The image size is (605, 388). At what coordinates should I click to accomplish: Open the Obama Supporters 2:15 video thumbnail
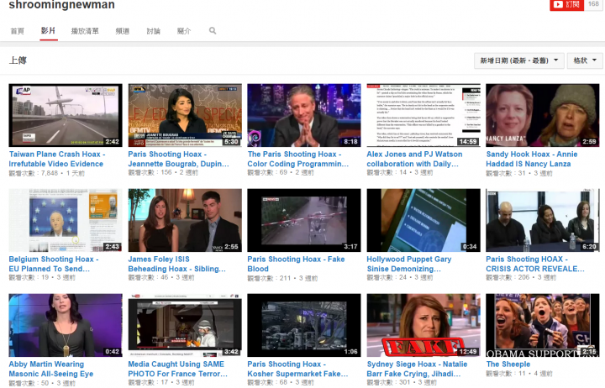[x=543, y=325]
